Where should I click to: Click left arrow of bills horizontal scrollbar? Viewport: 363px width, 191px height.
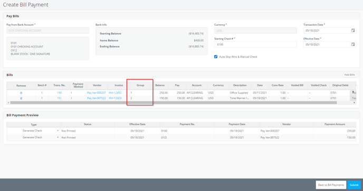pos(8,103)
